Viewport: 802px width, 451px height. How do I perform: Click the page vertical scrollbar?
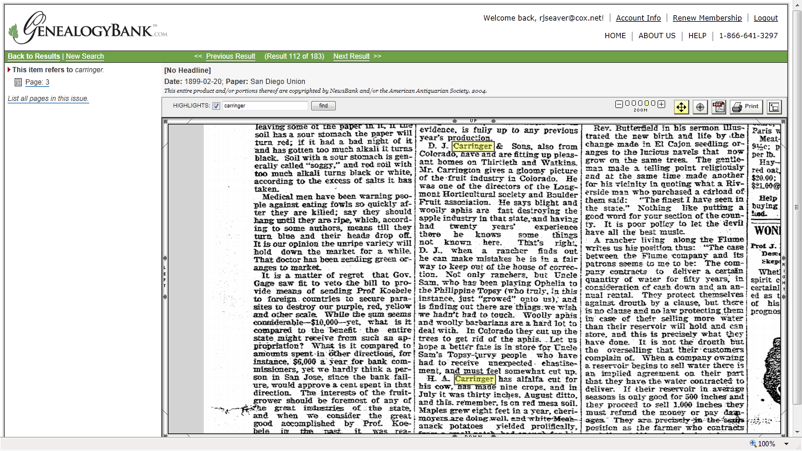pos(797,207)
